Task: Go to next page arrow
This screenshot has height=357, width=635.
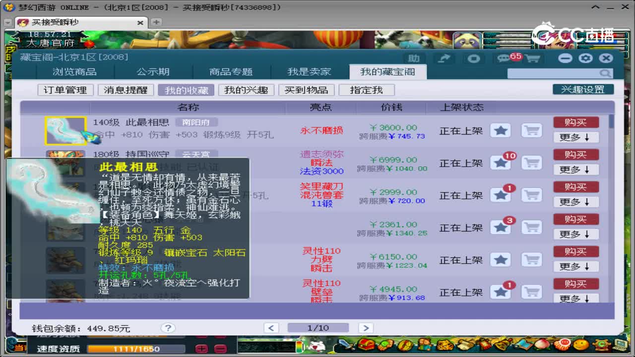Action: coord(365,328)
